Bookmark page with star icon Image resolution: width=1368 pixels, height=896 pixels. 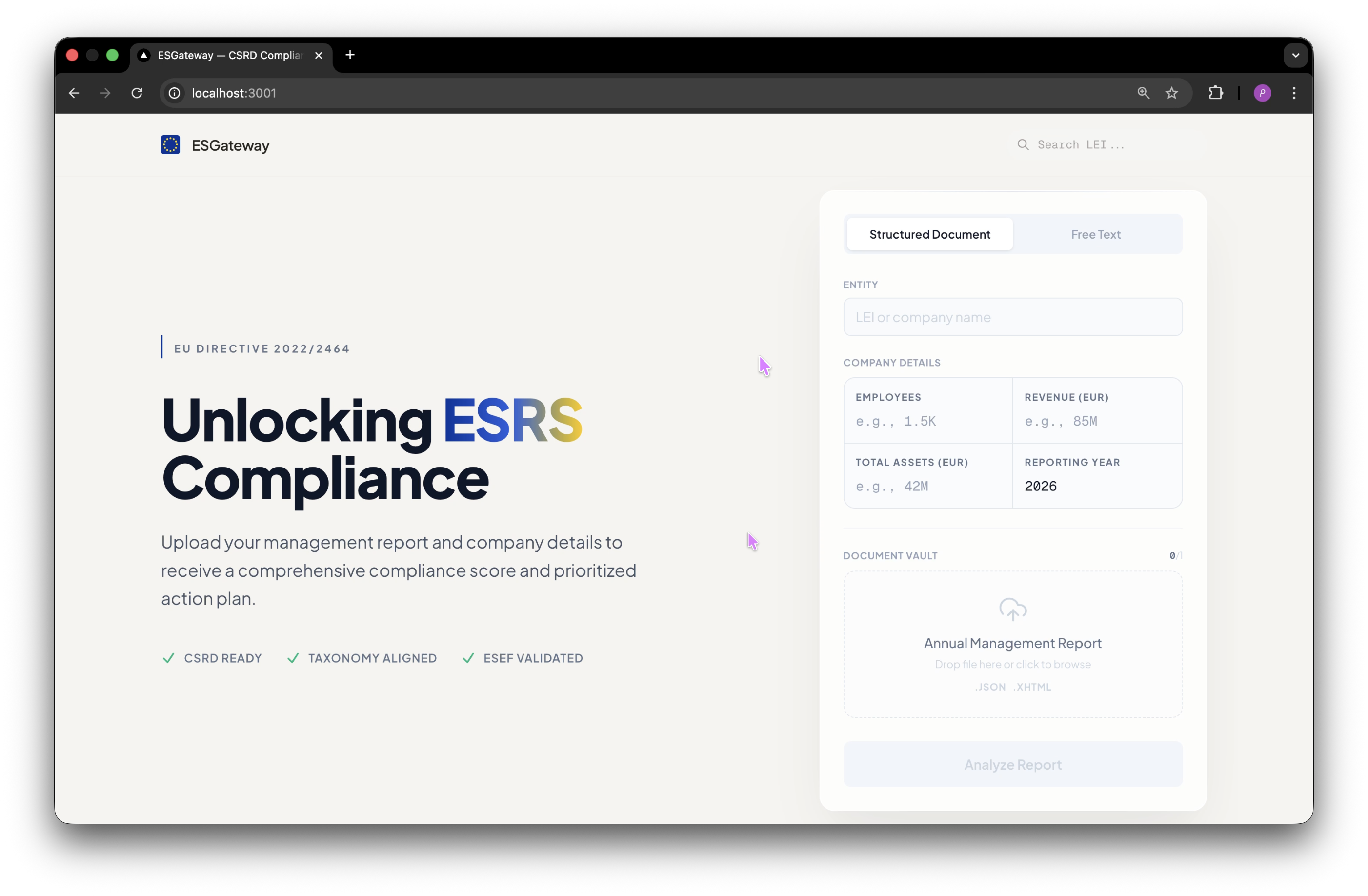coord(1171,93)
